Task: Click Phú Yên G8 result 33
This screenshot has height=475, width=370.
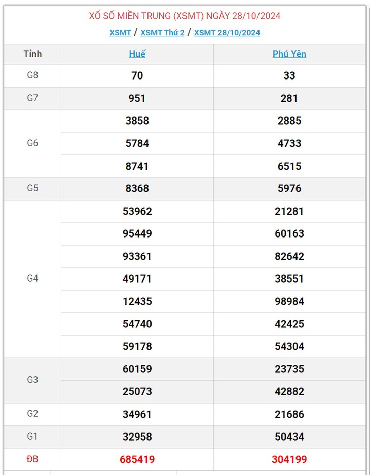Action: pyautogui.click(x=289, y=75)
